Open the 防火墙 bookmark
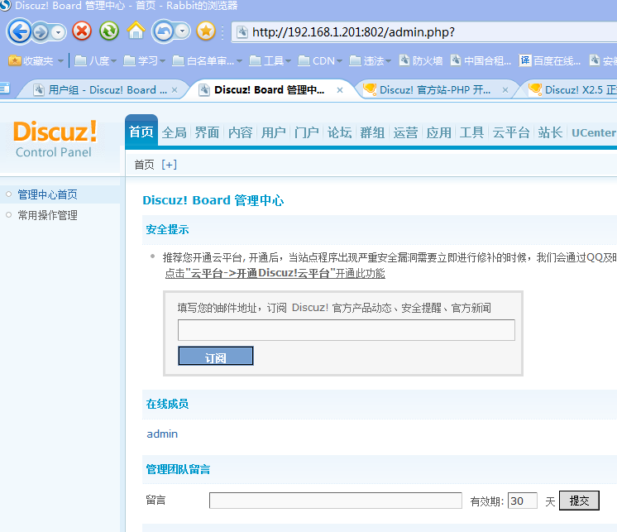Screen dimensions: 617x532 click(x=421, y=60)
